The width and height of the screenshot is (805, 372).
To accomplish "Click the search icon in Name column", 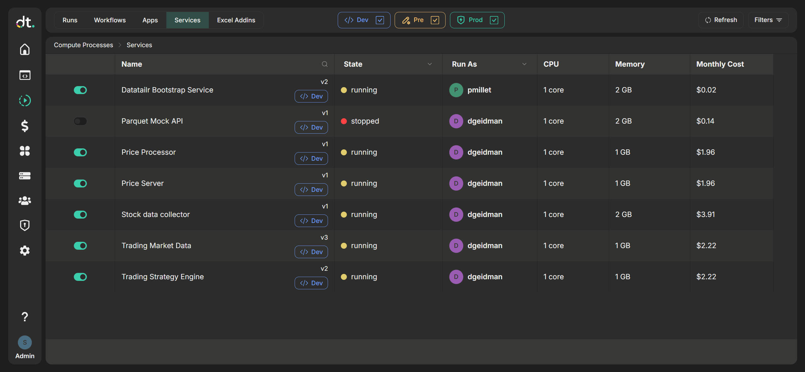I will [x=325, y=64].
